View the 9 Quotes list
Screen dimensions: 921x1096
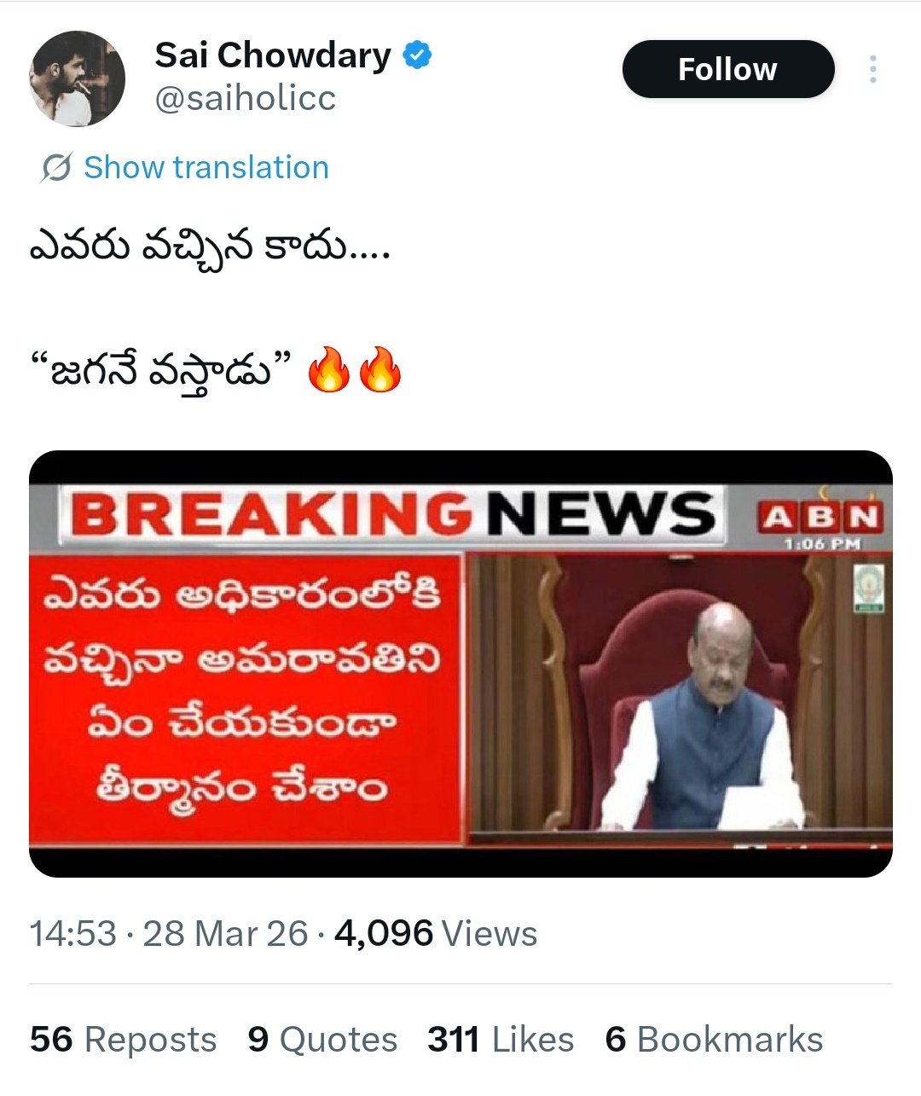[322, 1040]
